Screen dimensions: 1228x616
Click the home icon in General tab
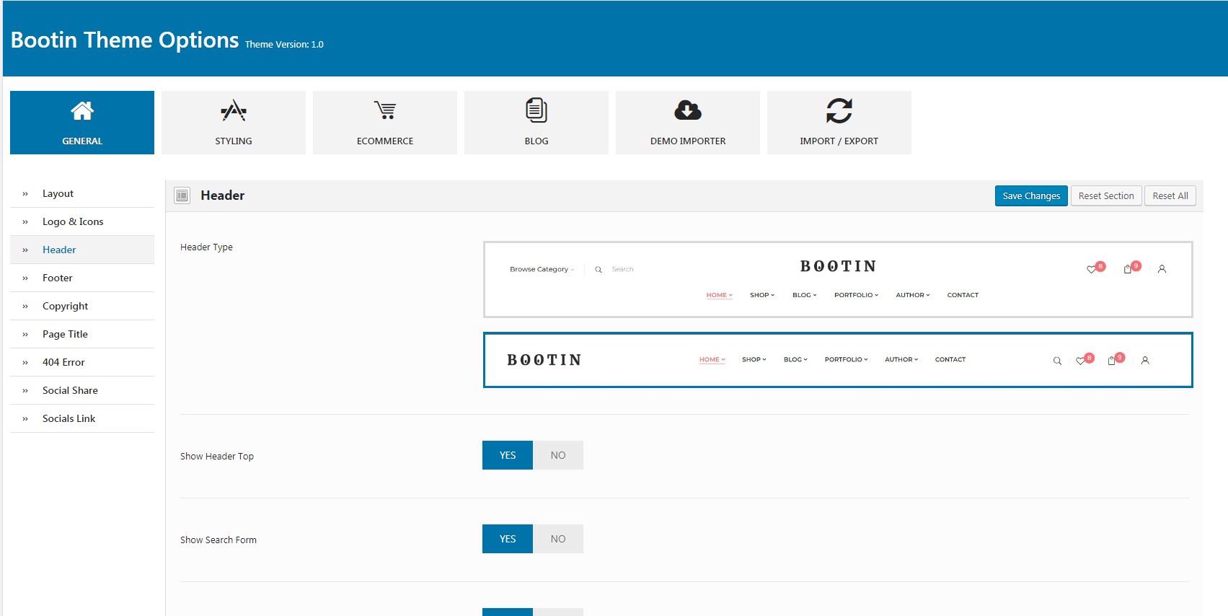pyautogui.click(x=82, y=111)
